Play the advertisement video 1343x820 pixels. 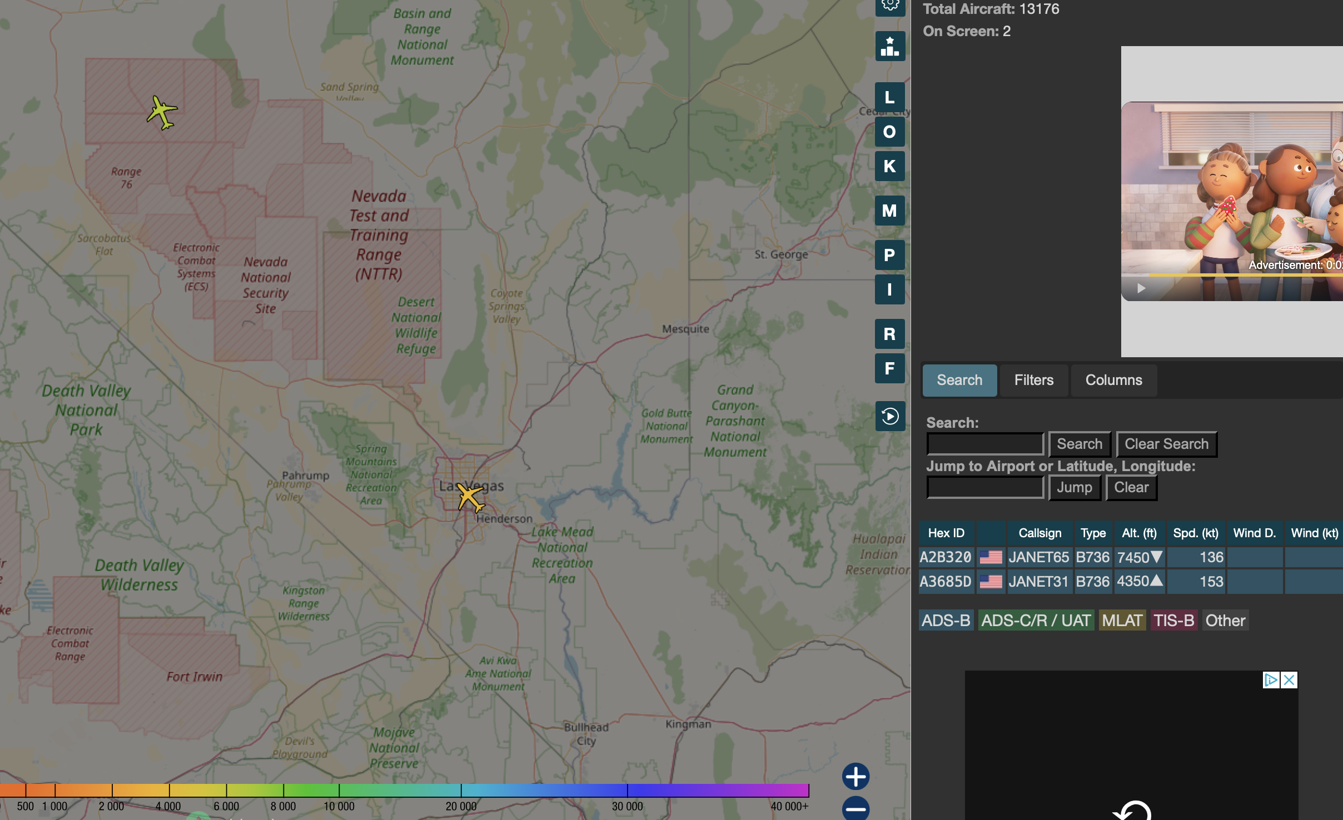pyautogui.click(x=1141, y=288)
